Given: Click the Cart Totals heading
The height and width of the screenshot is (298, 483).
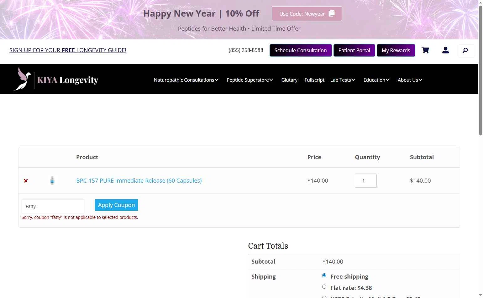Looking at the screenshot, I should (x=268, y=246).
